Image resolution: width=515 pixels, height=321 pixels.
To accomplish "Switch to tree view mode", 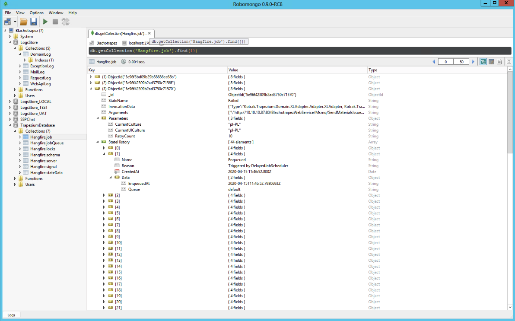I will 483,62.
